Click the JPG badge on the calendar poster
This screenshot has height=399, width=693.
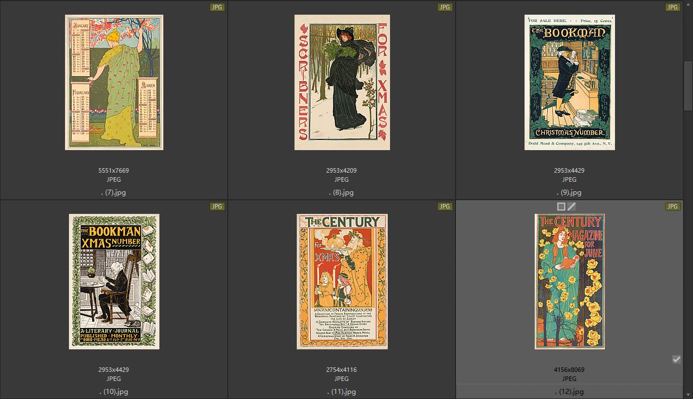coord(217,7)
